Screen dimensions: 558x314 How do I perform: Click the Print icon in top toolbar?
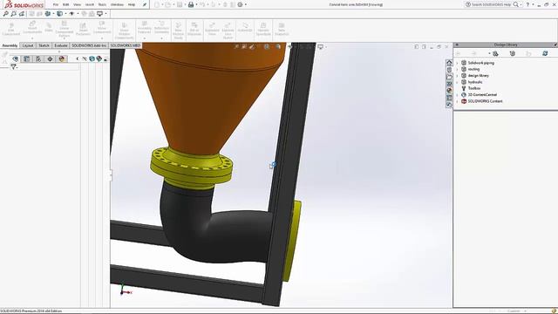click(x=191, y=4)
